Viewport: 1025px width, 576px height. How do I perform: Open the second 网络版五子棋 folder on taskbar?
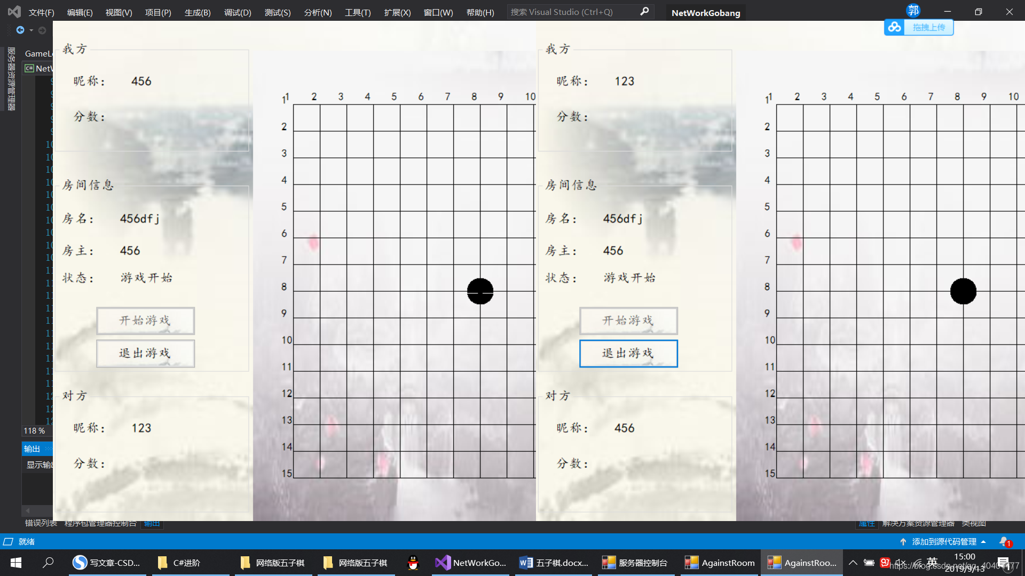[x=356, y=563]
